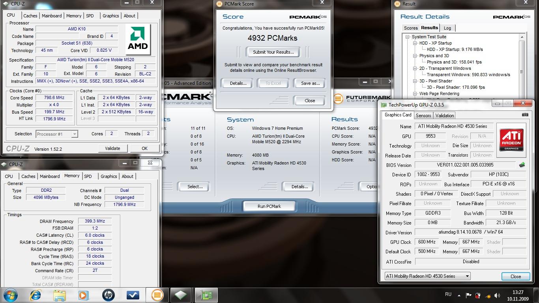Click the ATI Radeon logo in GPU-Z
This screenshot has height=303, width=539.
click(511, 140)
